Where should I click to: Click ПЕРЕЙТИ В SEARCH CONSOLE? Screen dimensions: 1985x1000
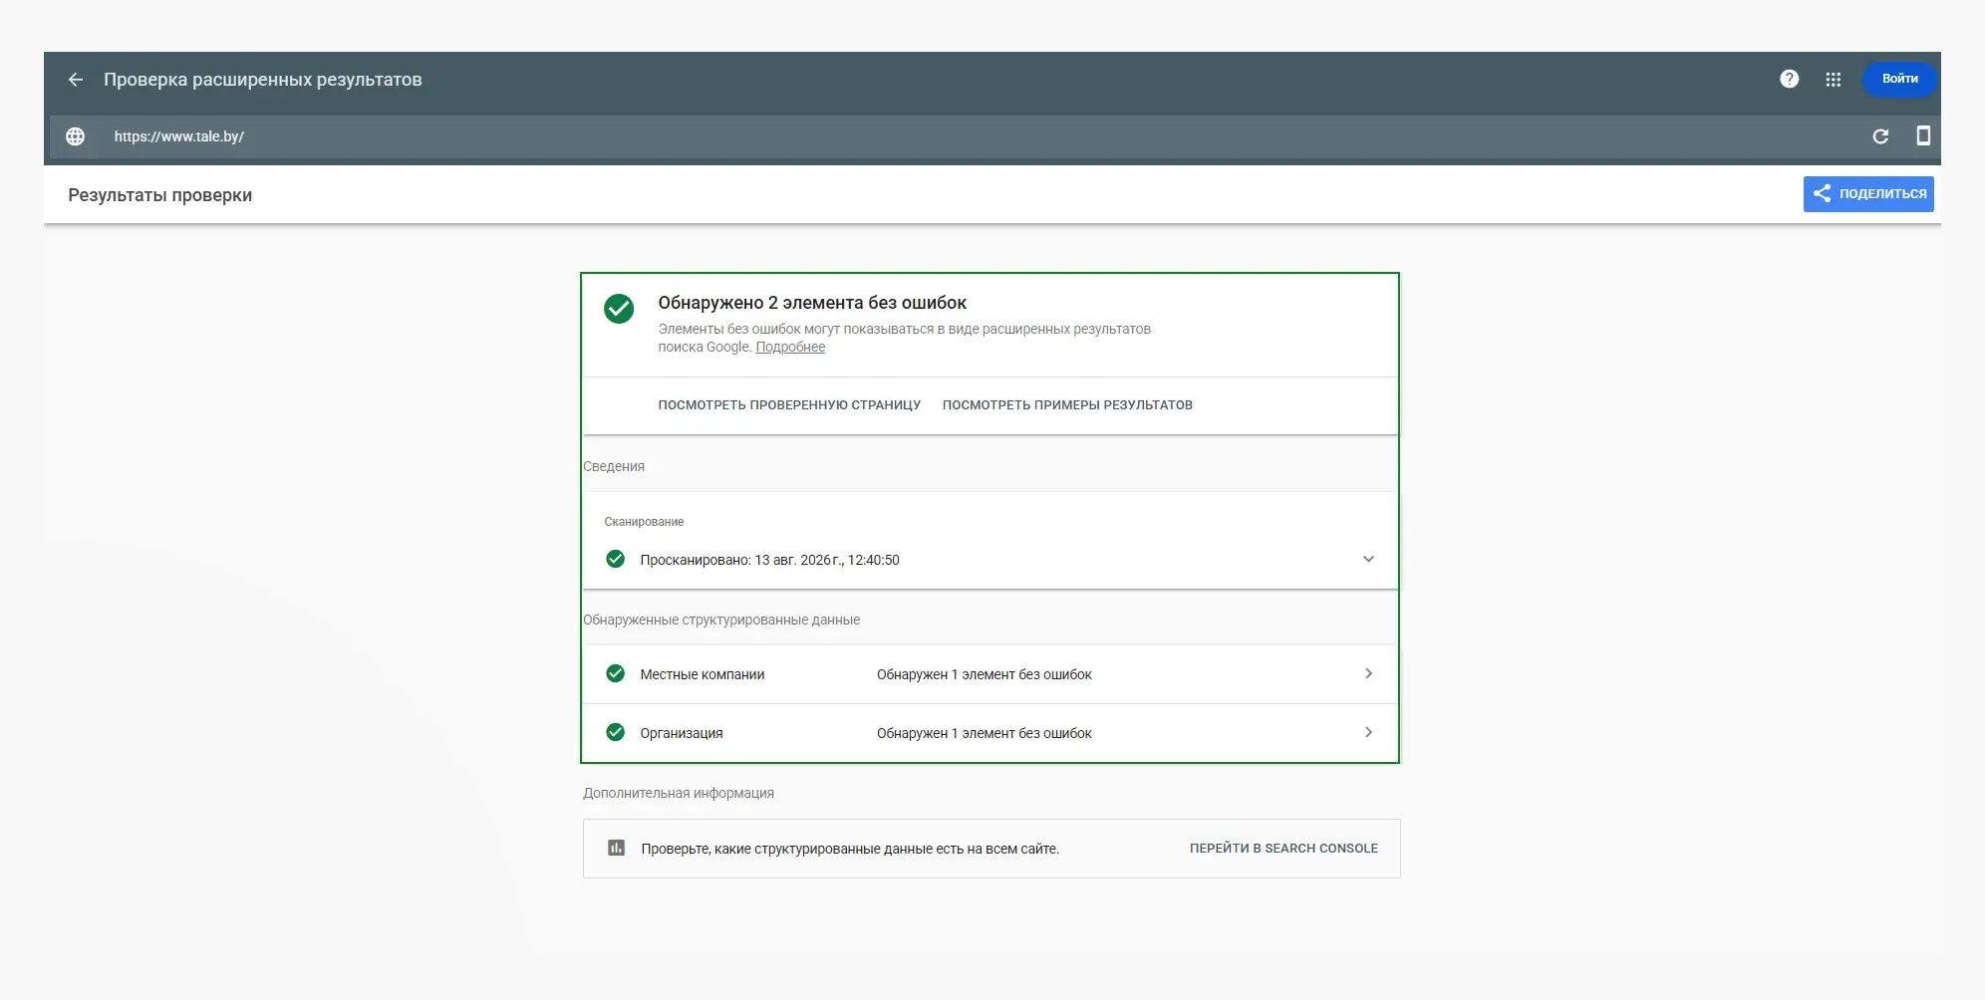coord(1283,849)
